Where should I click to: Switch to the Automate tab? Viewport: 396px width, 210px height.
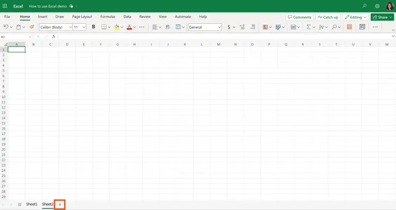(183, 17)
